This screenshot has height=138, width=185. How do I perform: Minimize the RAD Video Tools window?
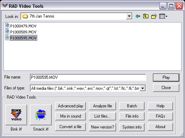(163, 6)
